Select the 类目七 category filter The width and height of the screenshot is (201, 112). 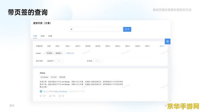(x=118, y=46)
